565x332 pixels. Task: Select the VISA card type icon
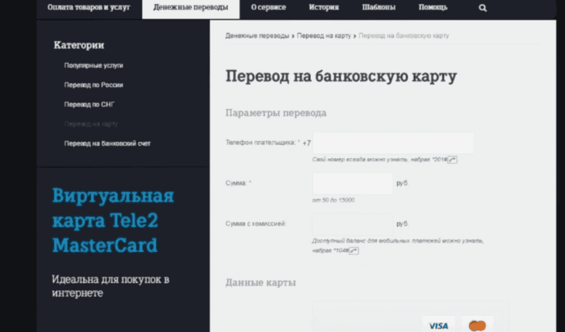[438, 325]
